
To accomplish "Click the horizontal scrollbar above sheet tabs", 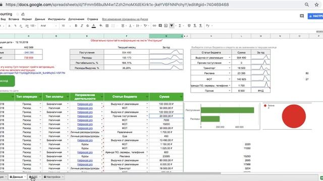I will pyautogui.click(x=111, y=173).
